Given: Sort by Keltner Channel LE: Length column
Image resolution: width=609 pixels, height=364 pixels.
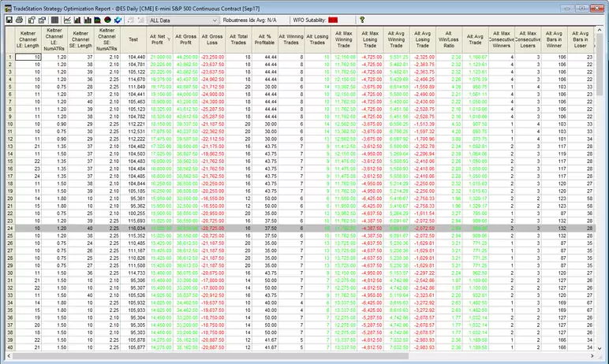Looking at the screenshot, I should 28,39.
